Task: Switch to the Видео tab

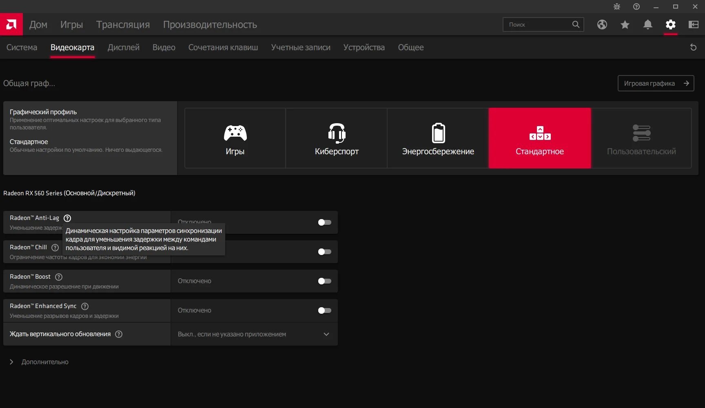Action: tap(164, 47)
